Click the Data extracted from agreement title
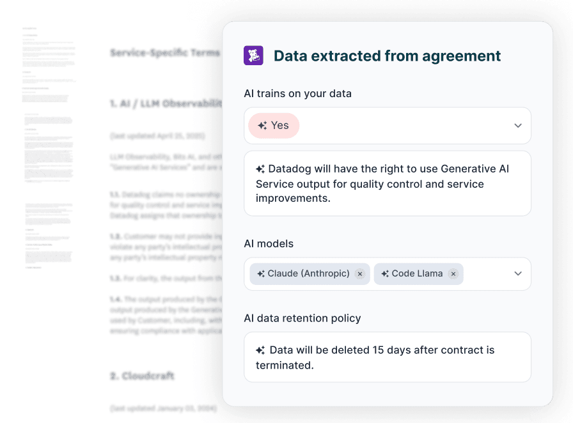This screenshot has width=573, height=423. (x=387, y=56)
